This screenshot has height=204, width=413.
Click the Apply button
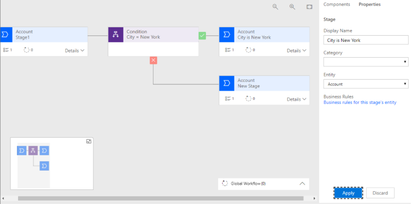coord(348,193)
